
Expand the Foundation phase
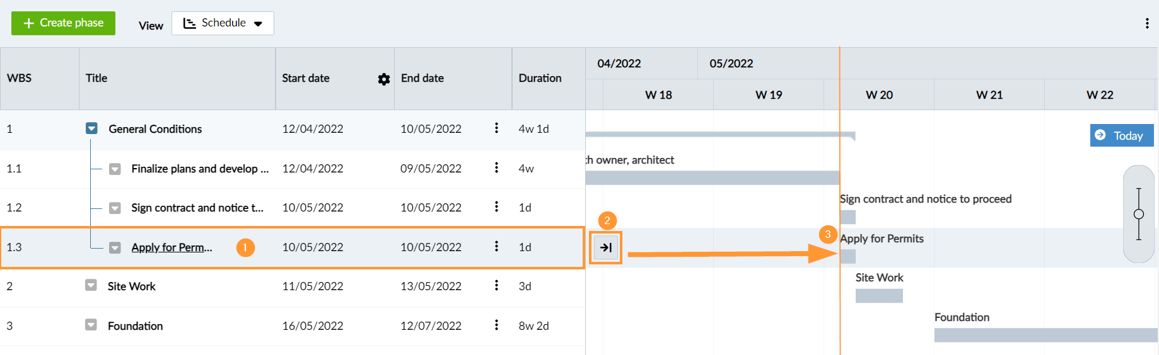point(91,325)
